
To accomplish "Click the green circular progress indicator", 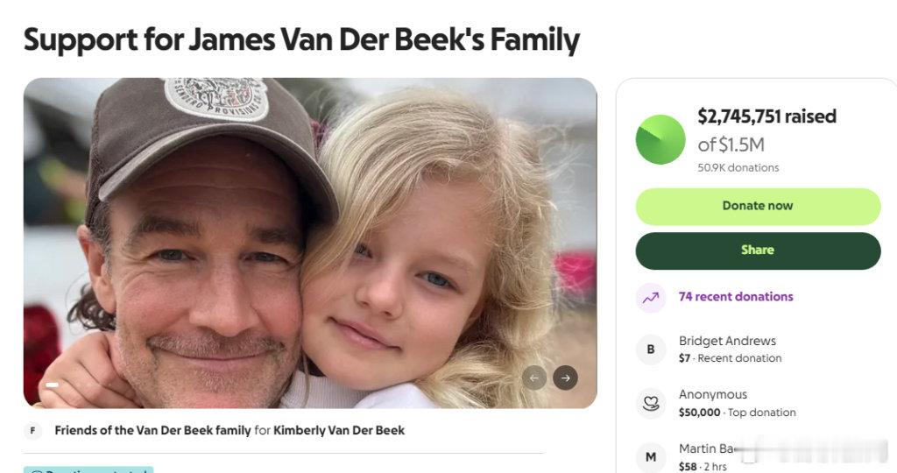I will [x=660, y=139].
